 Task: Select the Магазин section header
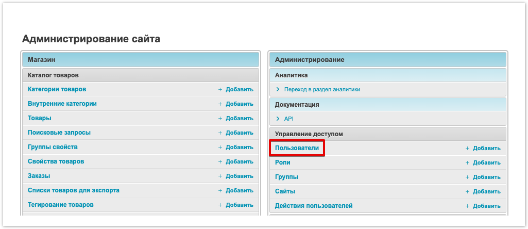(42, 60)
